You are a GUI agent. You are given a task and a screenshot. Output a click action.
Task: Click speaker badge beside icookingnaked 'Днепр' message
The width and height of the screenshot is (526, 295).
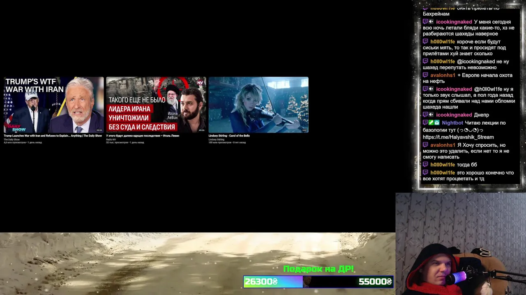(431, 115)
